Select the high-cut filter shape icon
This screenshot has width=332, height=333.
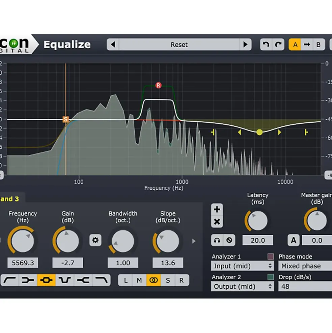(101, 280)
